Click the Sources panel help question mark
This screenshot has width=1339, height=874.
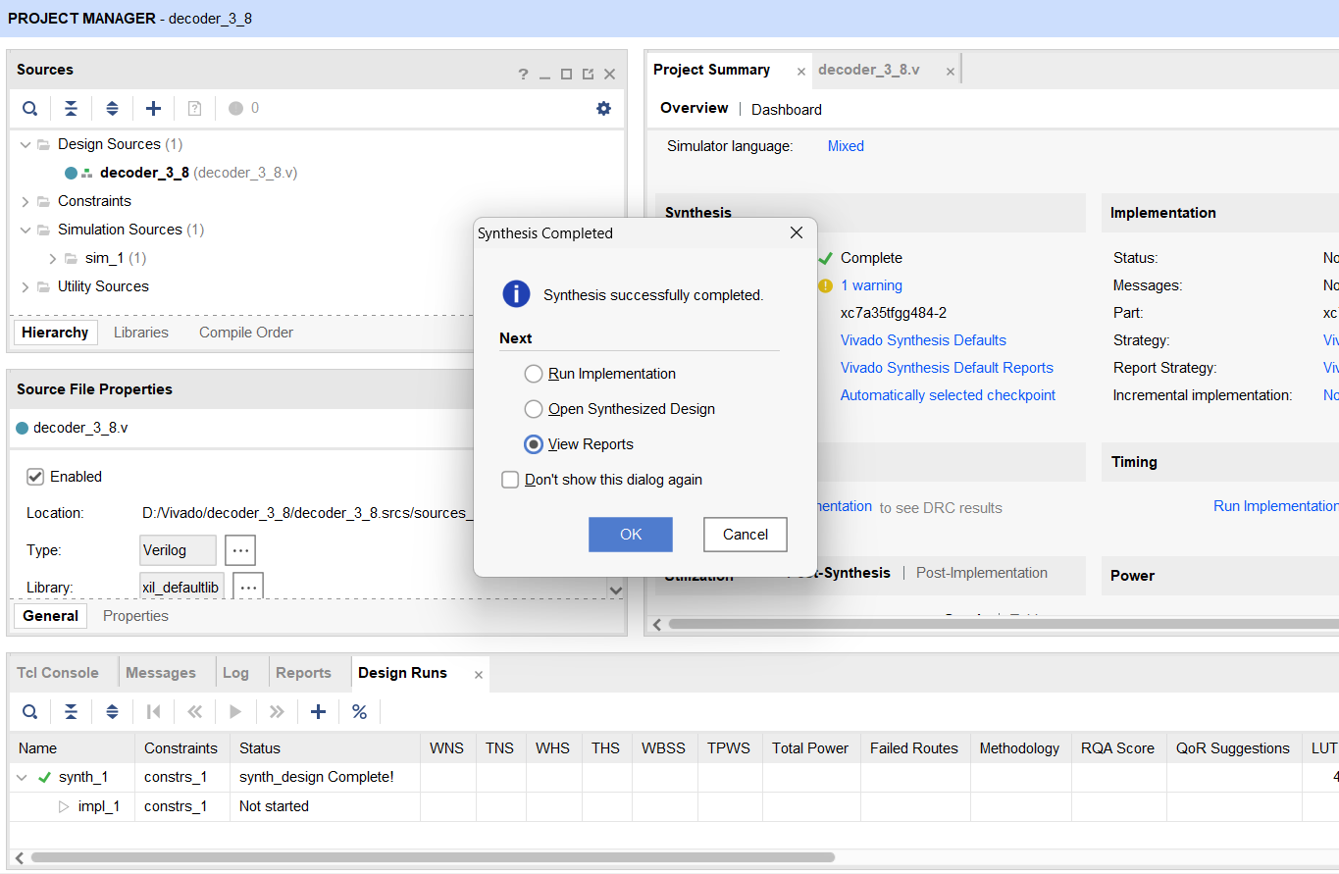pos(523,75)
